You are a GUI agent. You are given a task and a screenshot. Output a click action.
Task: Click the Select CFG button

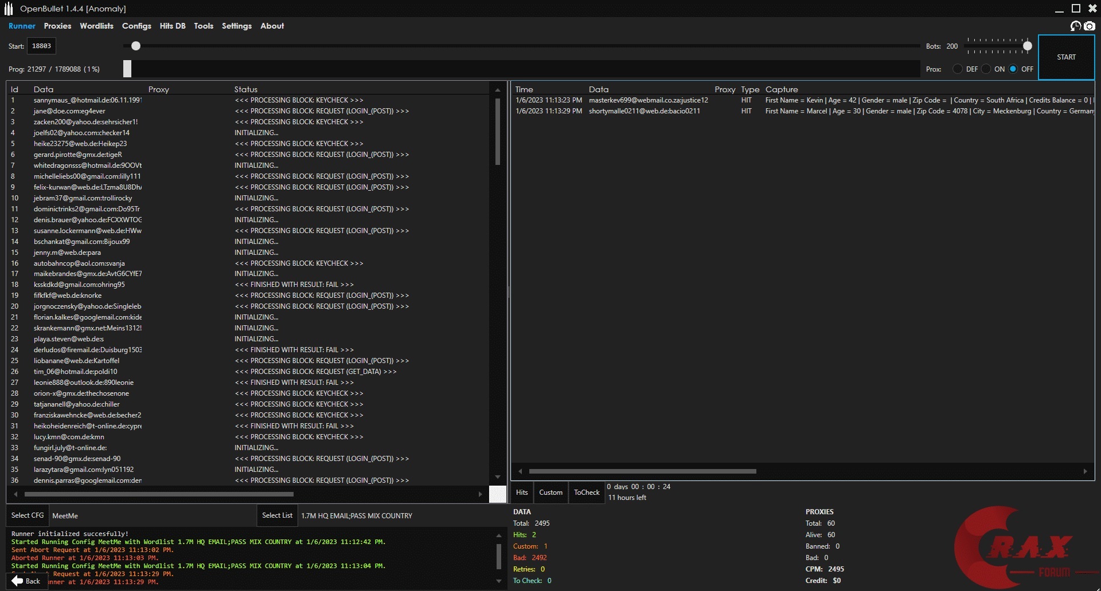28,515
